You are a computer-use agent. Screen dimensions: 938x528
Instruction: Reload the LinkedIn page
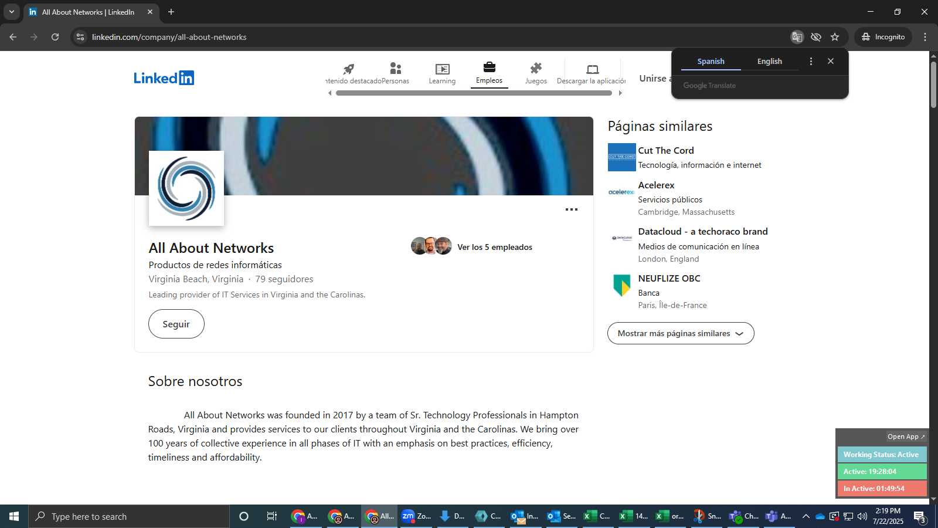[55, 37]
